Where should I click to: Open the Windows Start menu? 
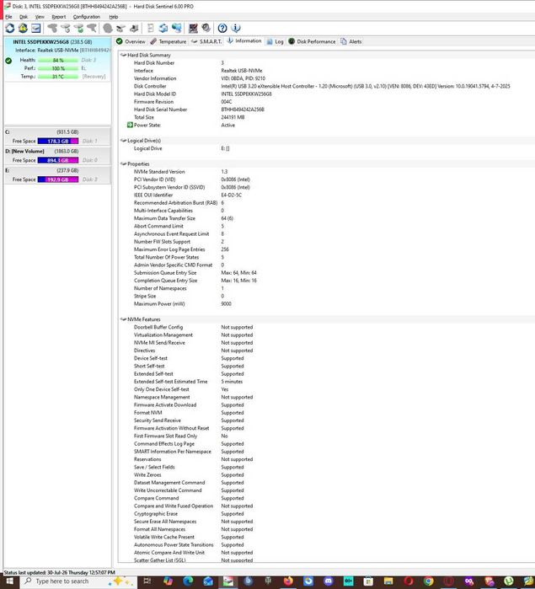tap(9, 581)
